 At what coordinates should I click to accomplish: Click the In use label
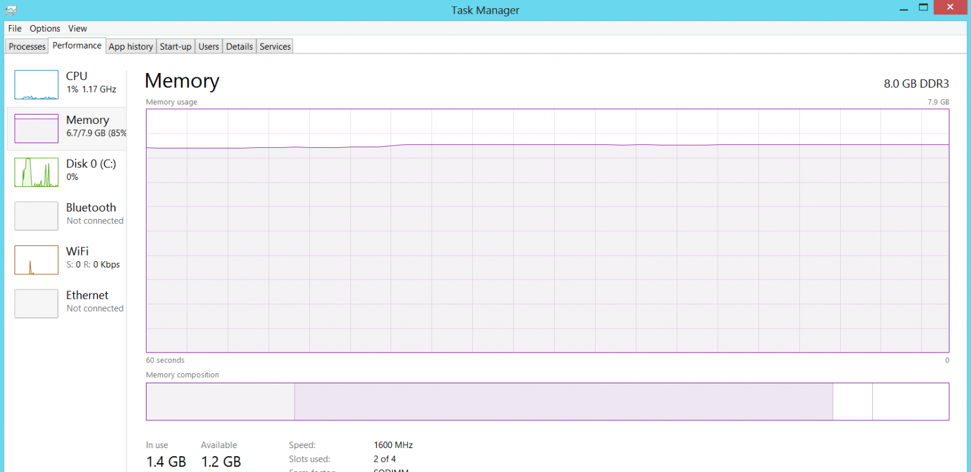point(157,445)
